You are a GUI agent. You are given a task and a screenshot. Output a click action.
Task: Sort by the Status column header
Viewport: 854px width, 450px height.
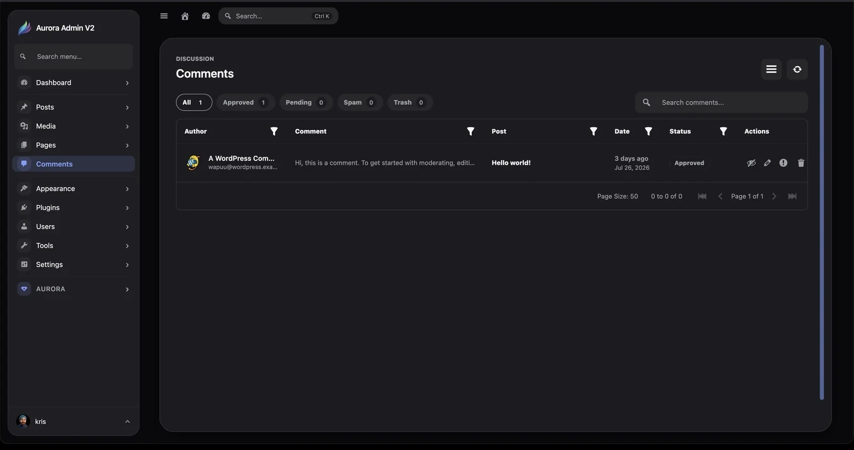pyautogui.click(x=680, y=131)
